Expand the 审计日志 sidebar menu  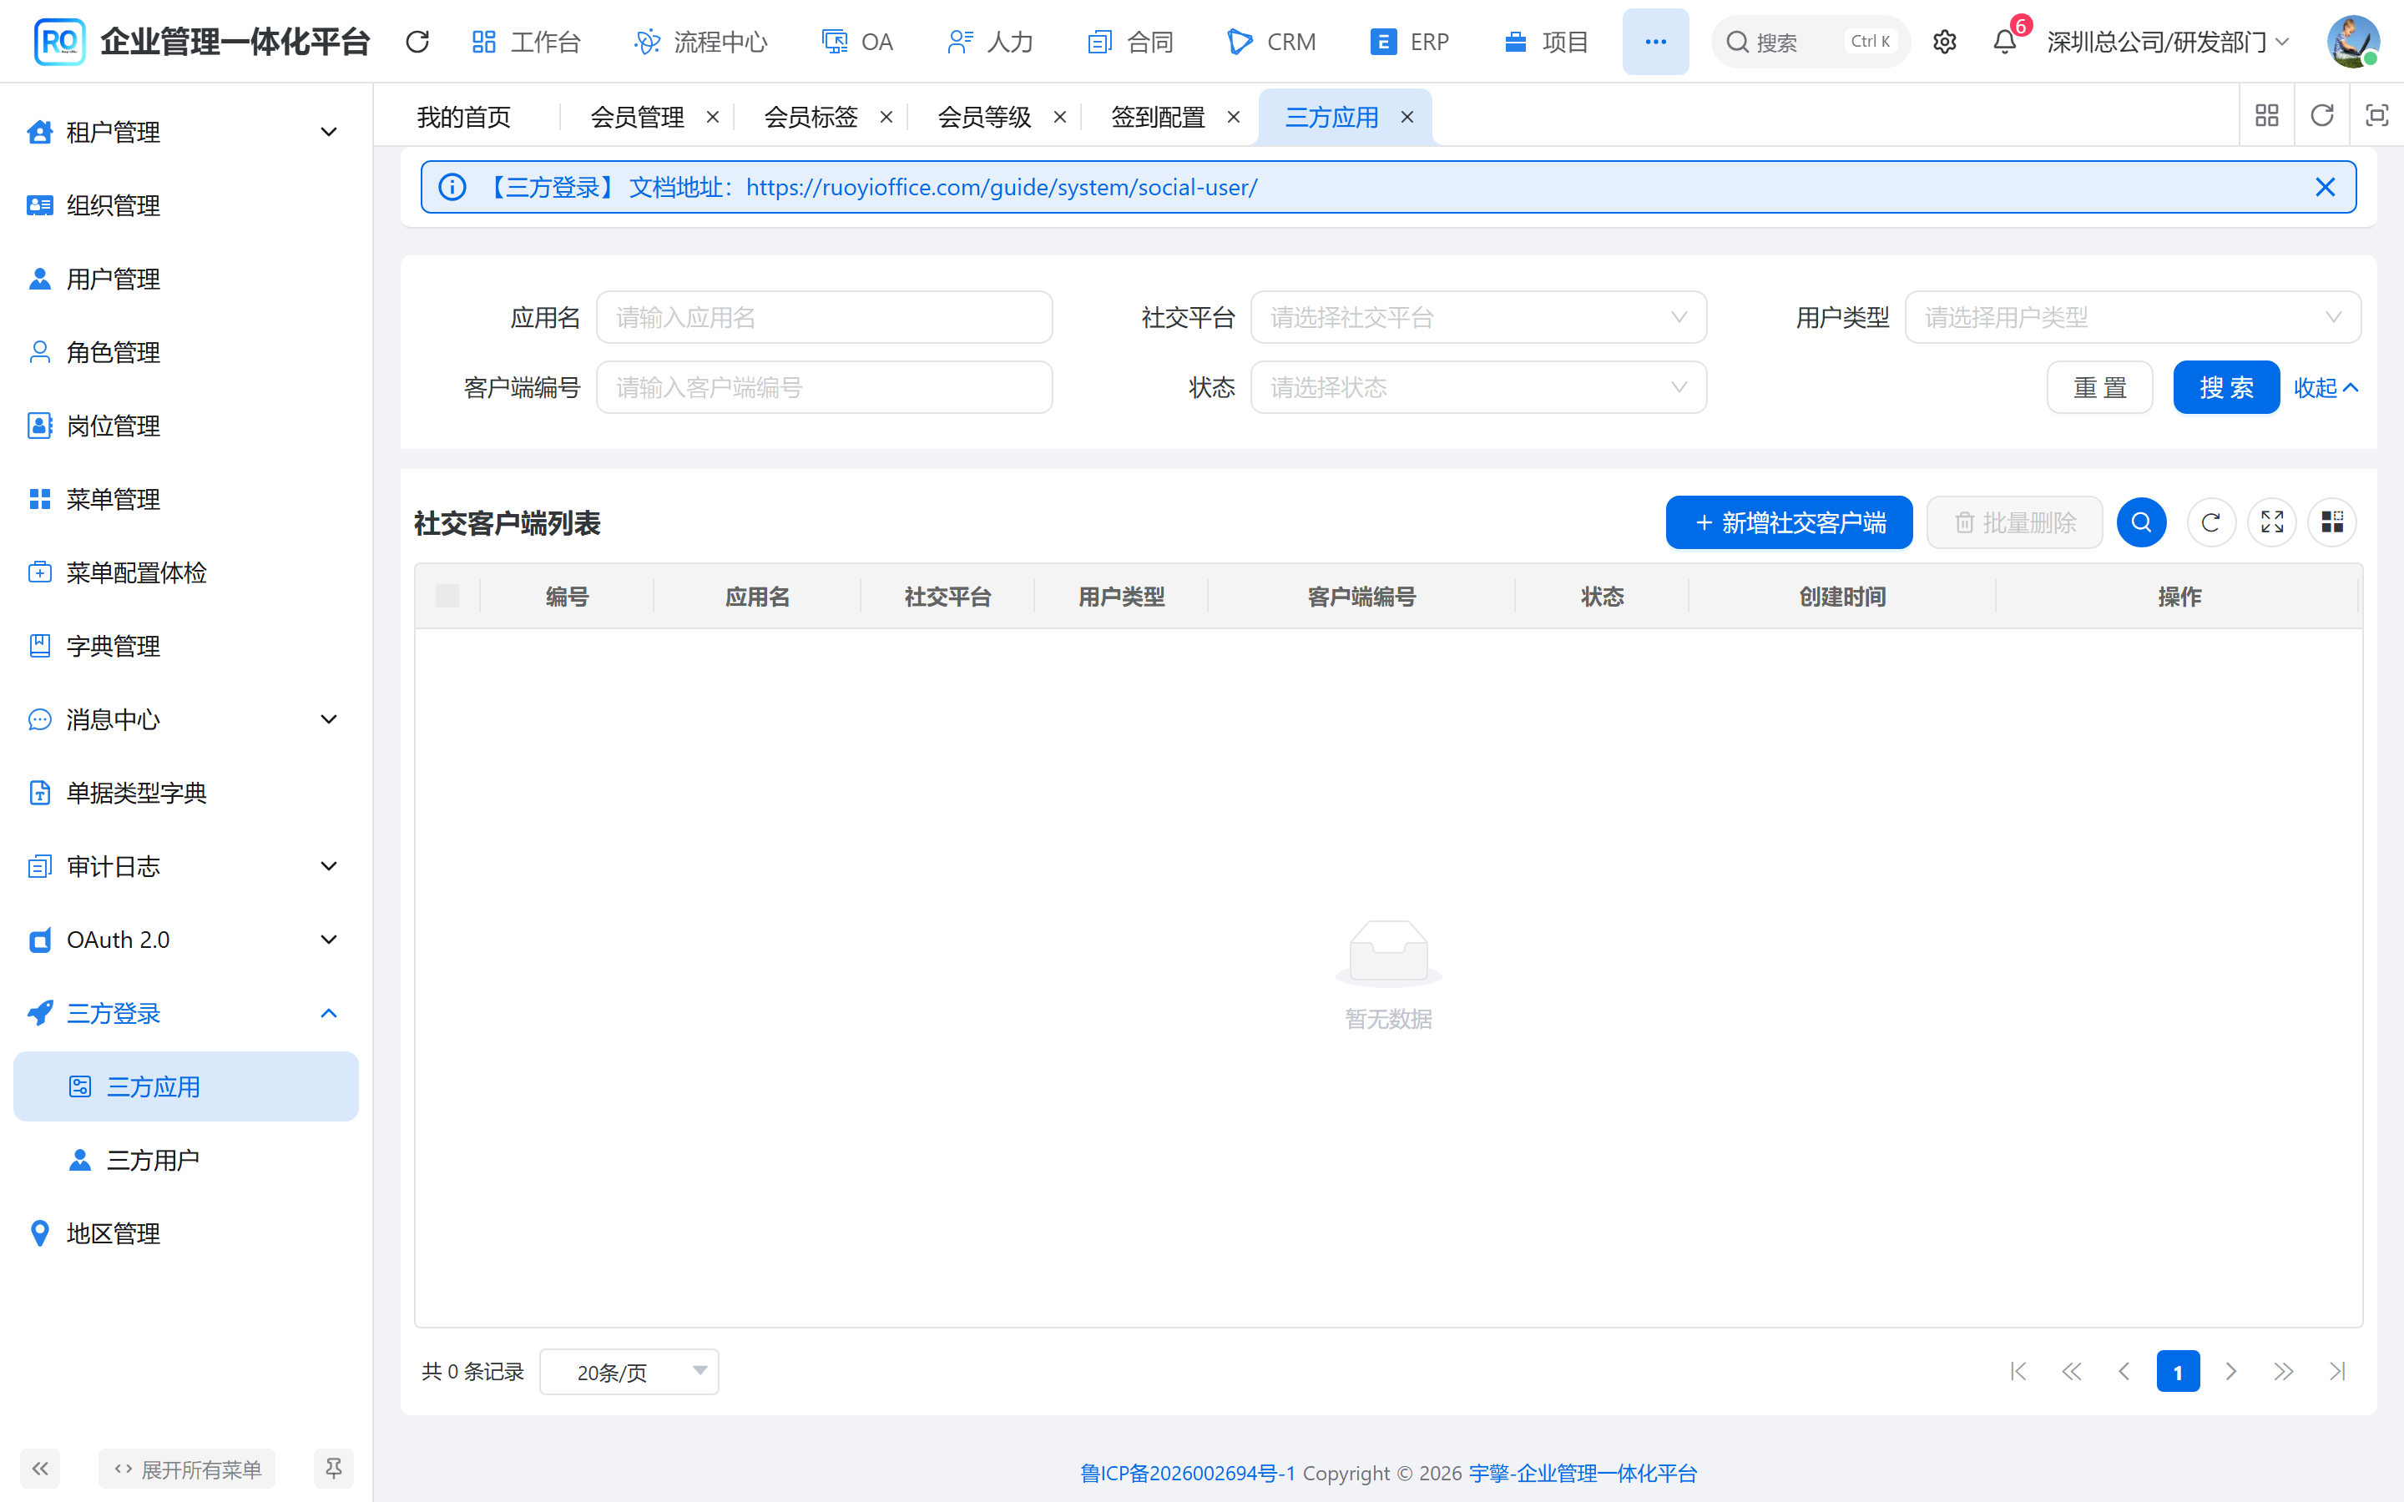[x=186, y=866]
